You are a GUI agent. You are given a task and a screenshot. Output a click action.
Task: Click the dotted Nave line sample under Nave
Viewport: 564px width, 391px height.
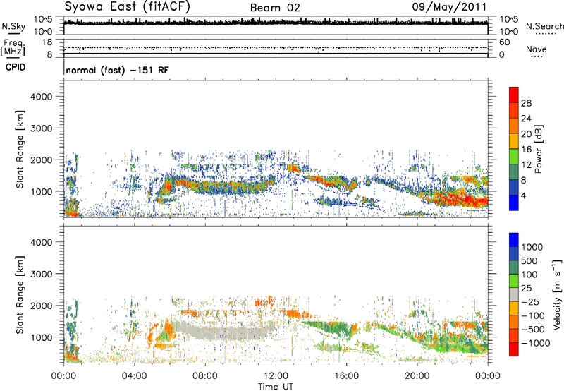537,57
